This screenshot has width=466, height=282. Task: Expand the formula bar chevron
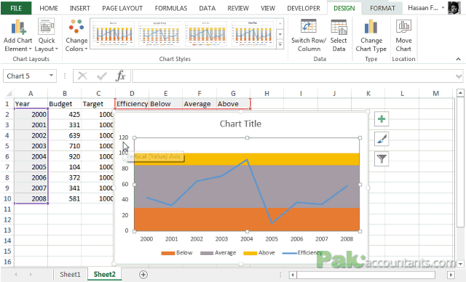(x=458, y=76)
